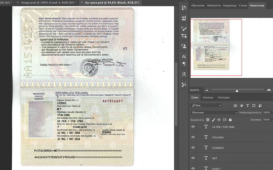This screenshot has width=273, height=170.
Task: Open the Brush Settings panel icon
Action: coord(184,29)
